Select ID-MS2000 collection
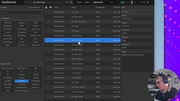The image size is (180, 101). click(x=36, y=81)
